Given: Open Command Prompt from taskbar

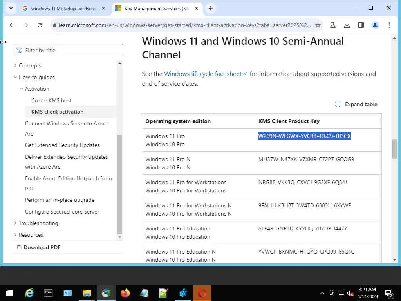Looking at the screenshot, I should point(48,293).
